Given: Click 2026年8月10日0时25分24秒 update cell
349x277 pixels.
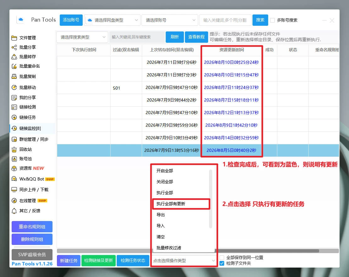Looking at the screenshot, I should 231,62.
